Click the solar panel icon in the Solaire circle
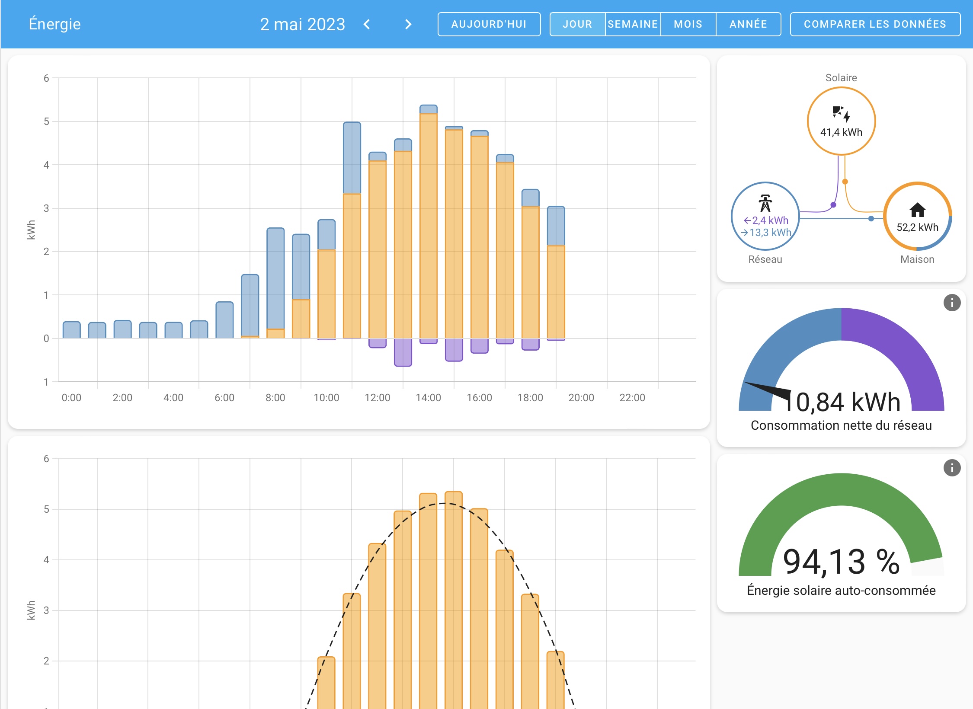973x709 pixels. click(841, 114)
